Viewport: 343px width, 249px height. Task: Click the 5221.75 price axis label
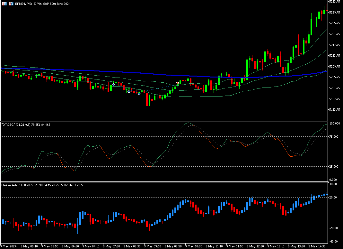[334, 34]
